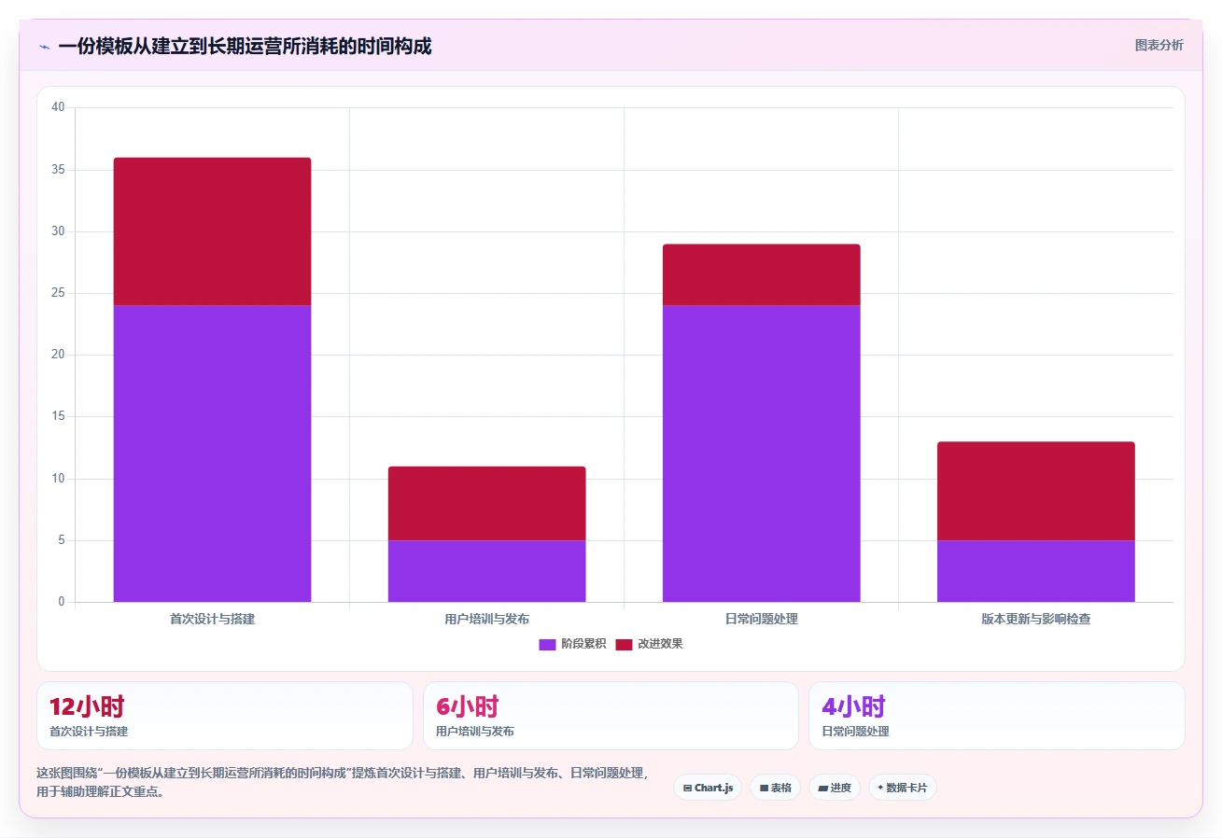Click the x-axis label 首次设计与搭建
The height and width of the screenshot is (838, 1222).
[212, 619]
